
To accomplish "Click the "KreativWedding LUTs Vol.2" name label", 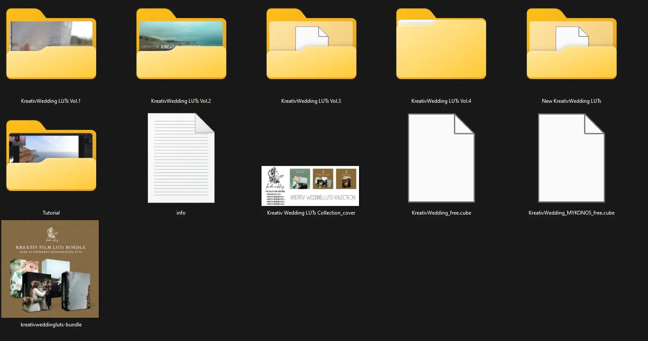I will coord(181,101).
